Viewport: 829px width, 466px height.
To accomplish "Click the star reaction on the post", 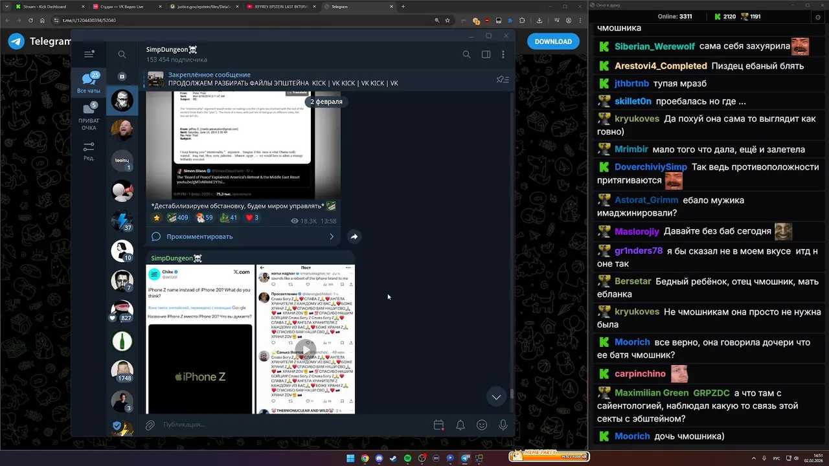I will tap(156, 217).
